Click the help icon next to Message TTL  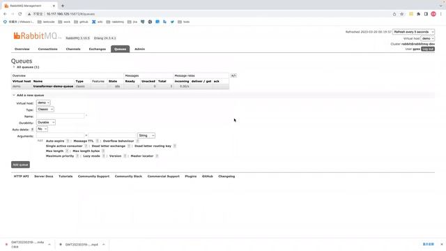[x=97, y=141]
